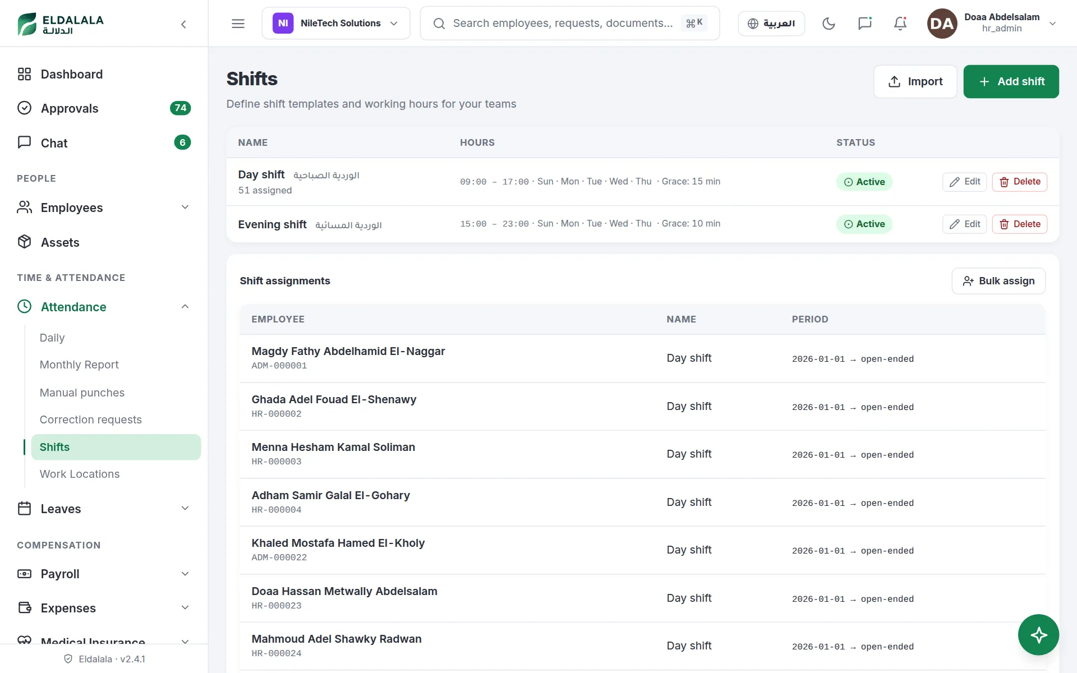Screen dimensions: 1077x673
Task: Open NileTech Solutions company dropdown
Action: click(x=336, y=24)
